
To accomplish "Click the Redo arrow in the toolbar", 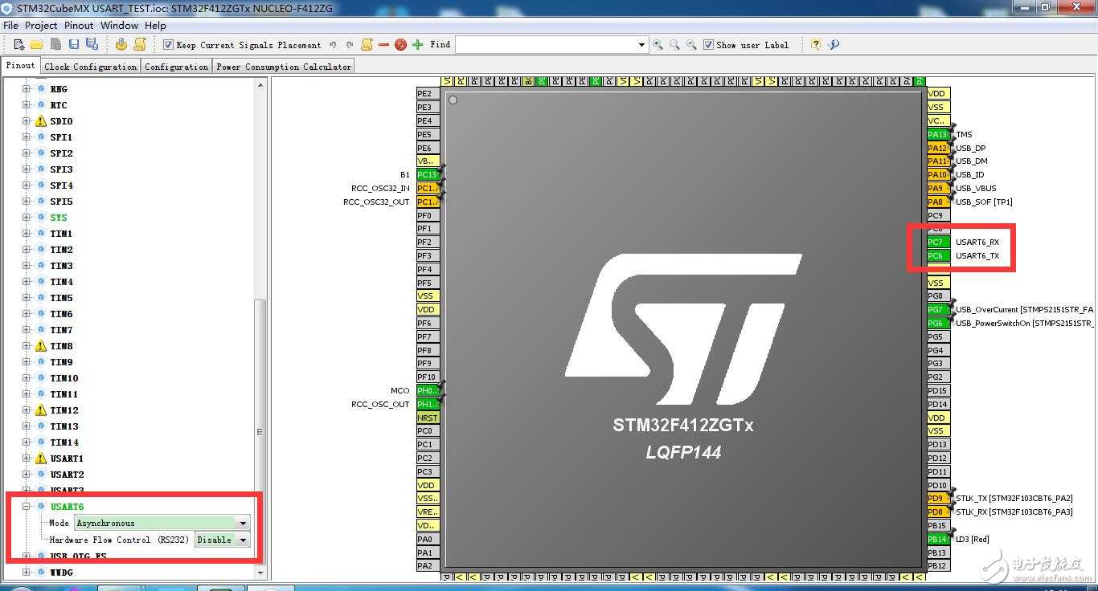I will click(350, 45).
